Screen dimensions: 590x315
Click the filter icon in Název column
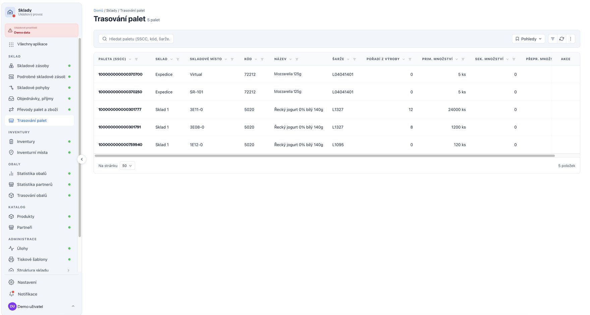pos(297,59)
